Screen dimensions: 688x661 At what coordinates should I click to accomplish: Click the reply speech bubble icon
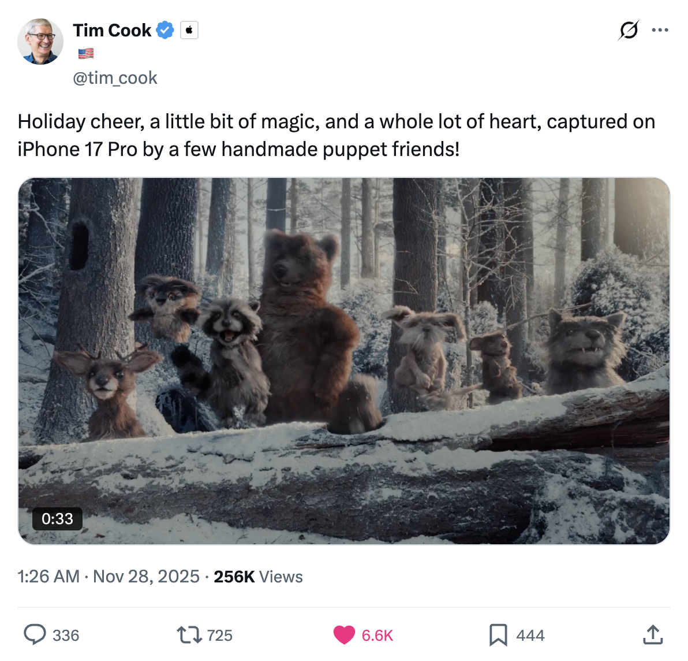tap(35, 634)
